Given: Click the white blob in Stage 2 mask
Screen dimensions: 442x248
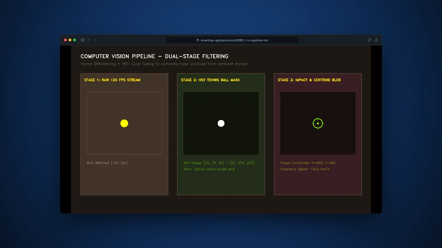Looking at the screenshot, I should pos(221,123).
